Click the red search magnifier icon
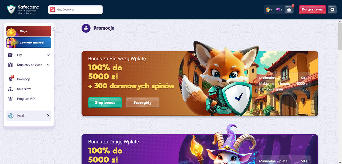 53,10
